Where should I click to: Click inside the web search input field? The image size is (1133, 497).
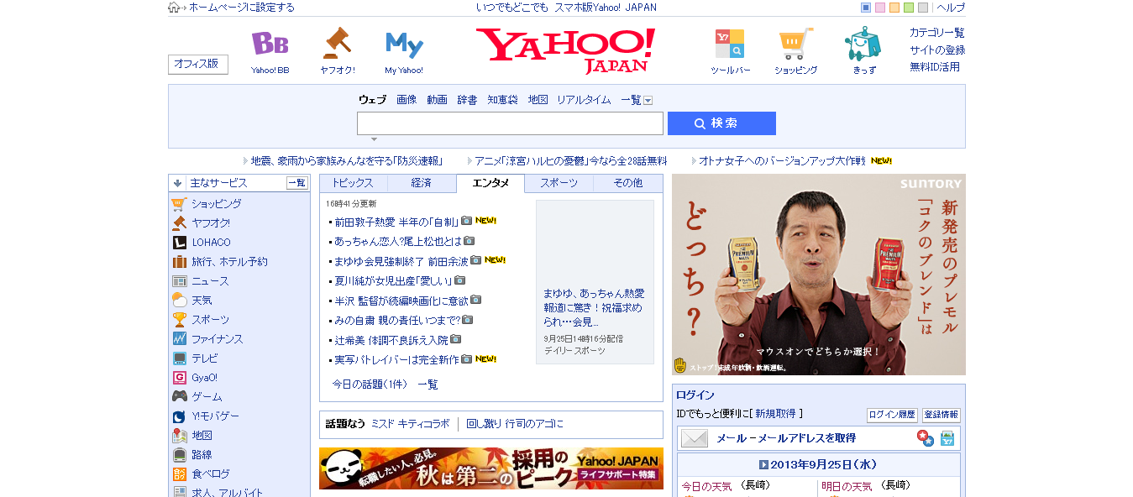point(510,123)
